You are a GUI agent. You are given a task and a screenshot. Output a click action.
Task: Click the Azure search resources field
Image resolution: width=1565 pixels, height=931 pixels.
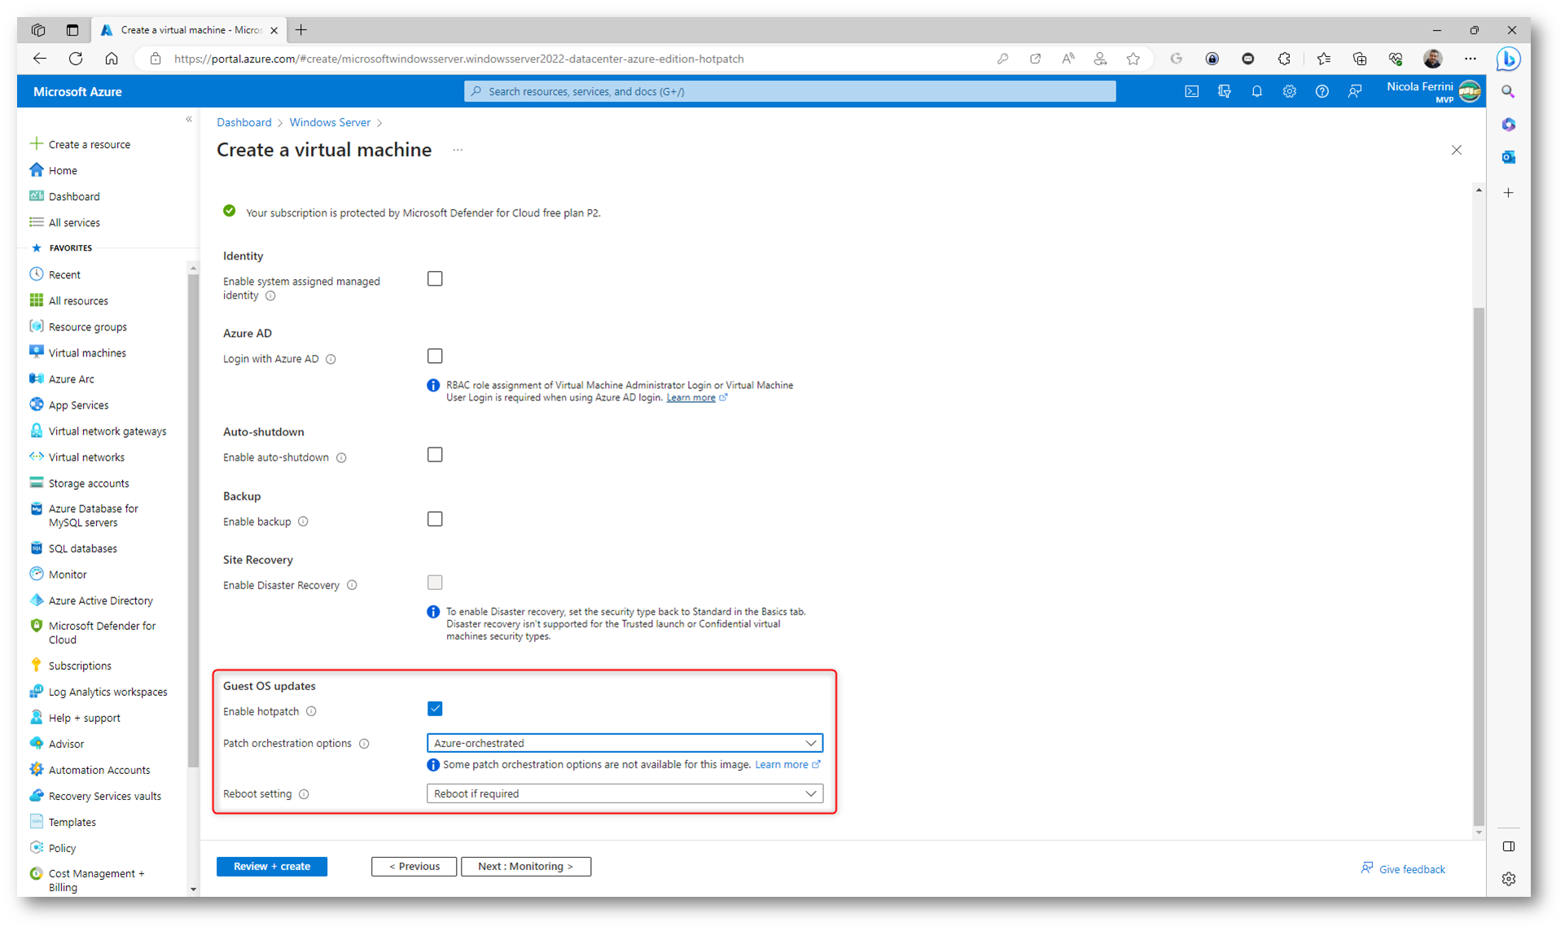coord(790,91)
